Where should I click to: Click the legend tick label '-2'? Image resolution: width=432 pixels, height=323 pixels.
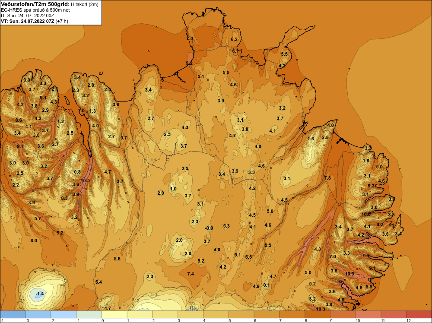[x=52, y=320]
